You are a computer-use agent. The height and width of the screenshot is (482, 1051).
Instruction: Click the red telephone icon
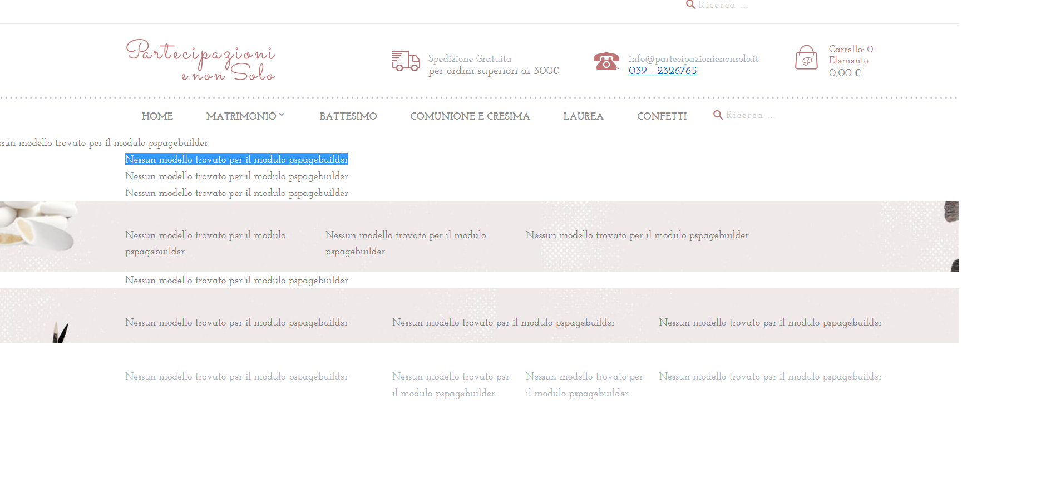[x=606, y=61]
